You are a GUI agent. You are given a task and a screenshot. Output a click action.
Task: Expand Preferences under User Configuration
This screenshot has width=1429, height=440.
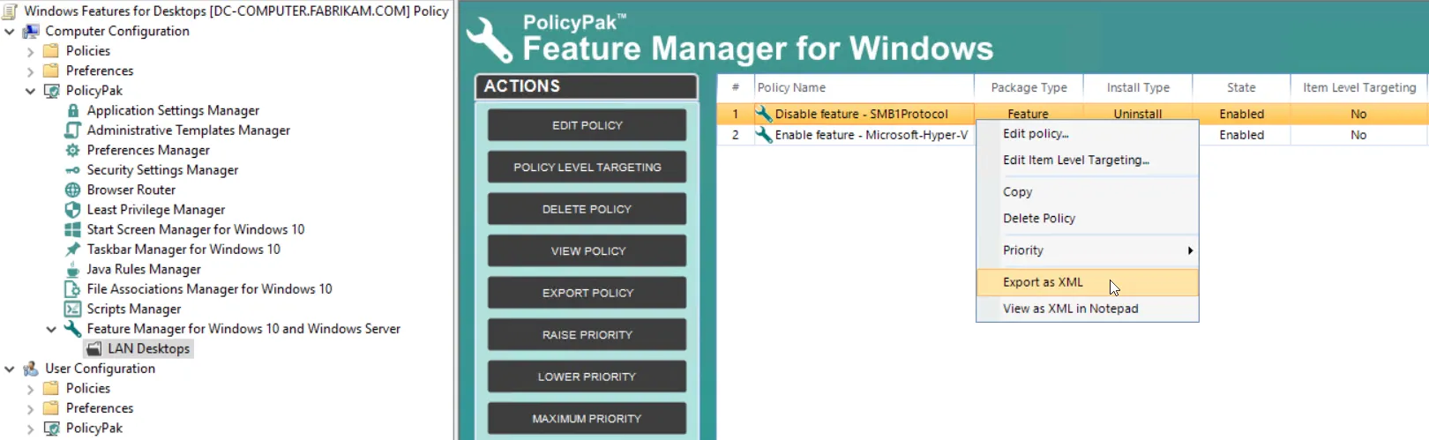click(x=31, y=409)
